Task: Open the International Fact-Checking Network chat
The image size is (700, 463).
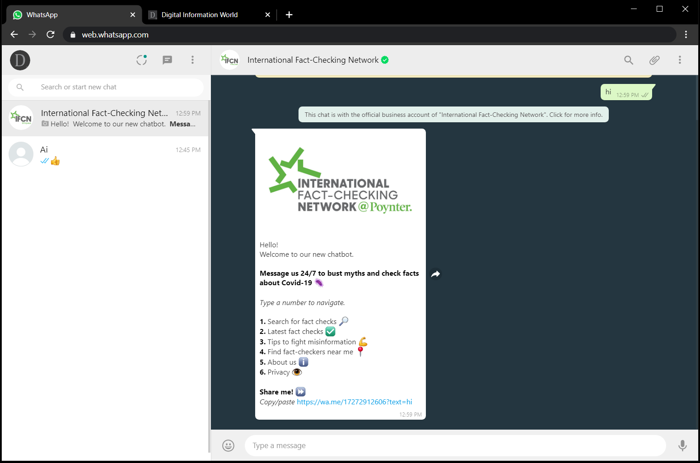Action: click(105, 118)
